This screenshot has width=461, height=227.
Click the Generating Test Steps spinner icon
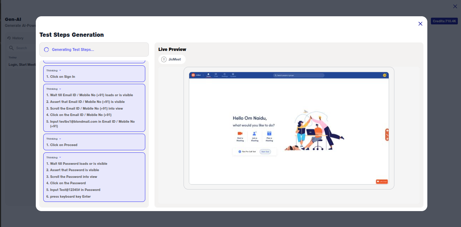46,50
